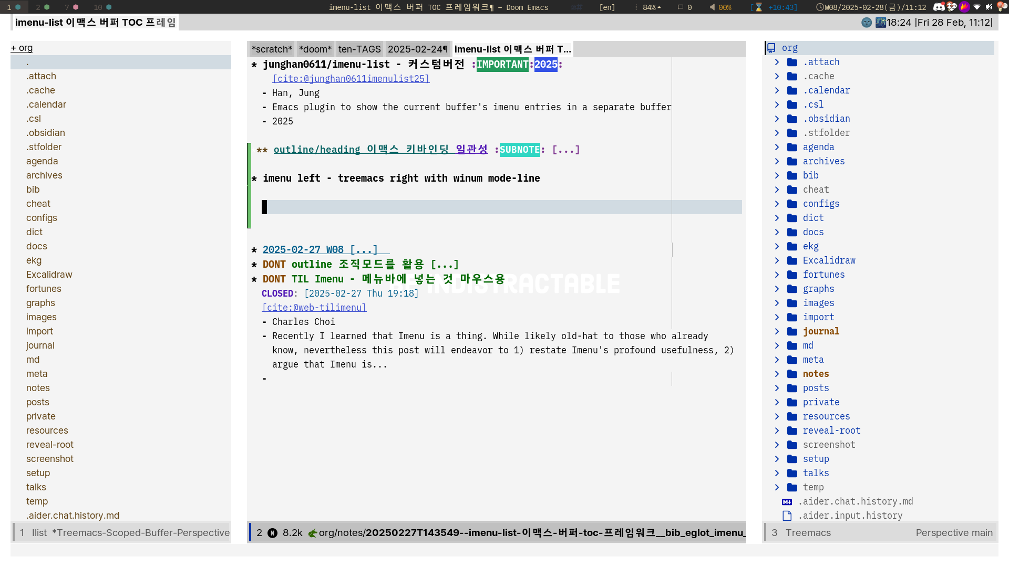
Task: Open the Dropbox tray icon
Action: coord(951,7)
